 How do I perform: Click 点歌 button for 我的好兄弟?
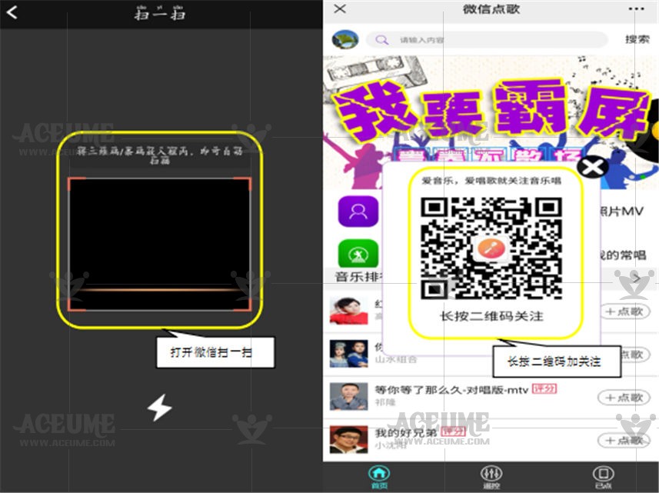(x=624, y=441)
